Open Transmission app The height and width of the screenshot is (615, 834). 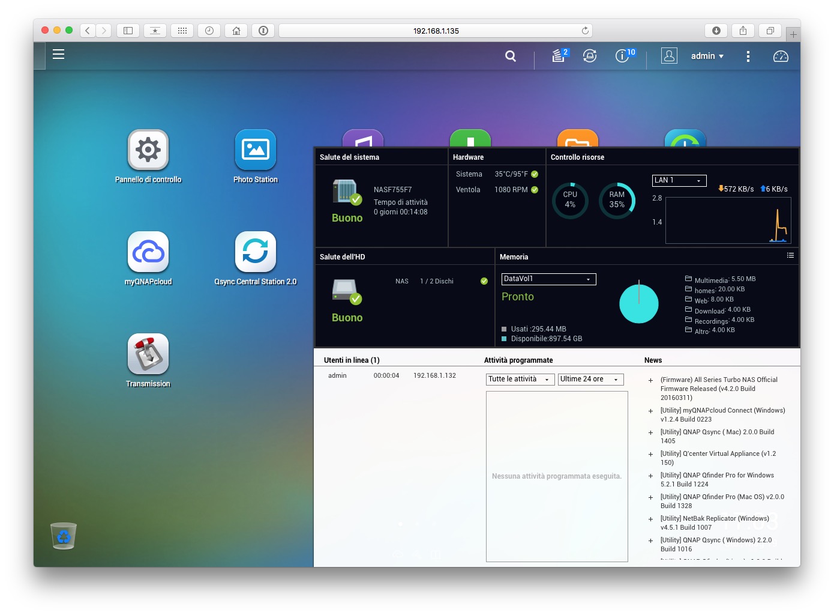pyautogui.click(x=148, y=354)
